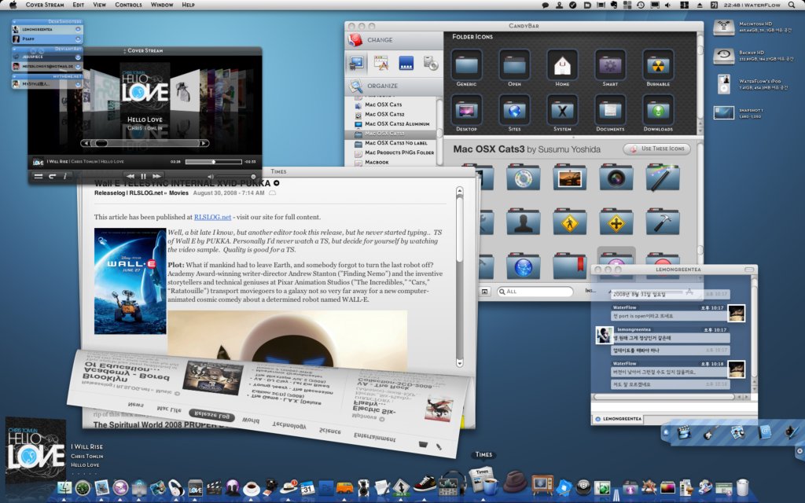Collapse the DeskShooters buddy group
The height and width of the screenshot is (503, 805).
pos(15,21)
